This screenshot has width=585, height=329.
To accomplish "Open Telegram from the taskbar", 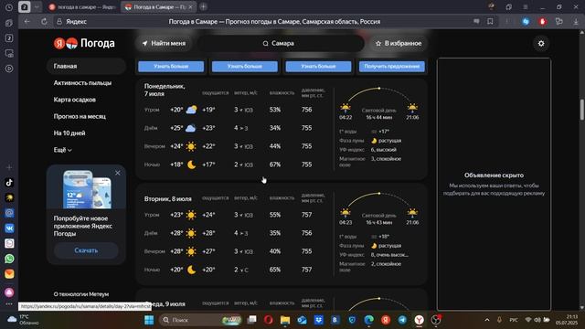I will tap(402, 320).
